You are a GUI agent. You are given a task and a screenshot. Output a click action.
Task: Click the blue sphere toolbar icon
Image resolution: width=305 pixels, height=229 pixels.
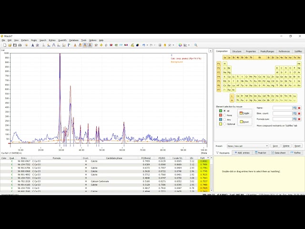click(x=138, y=45)
